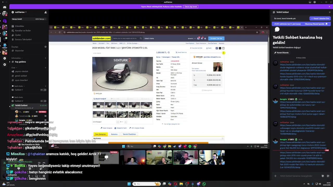Screen dimensions: 333x187
Task: Open the Opera browser taskbar icon
Action: (x=175, y=184)
